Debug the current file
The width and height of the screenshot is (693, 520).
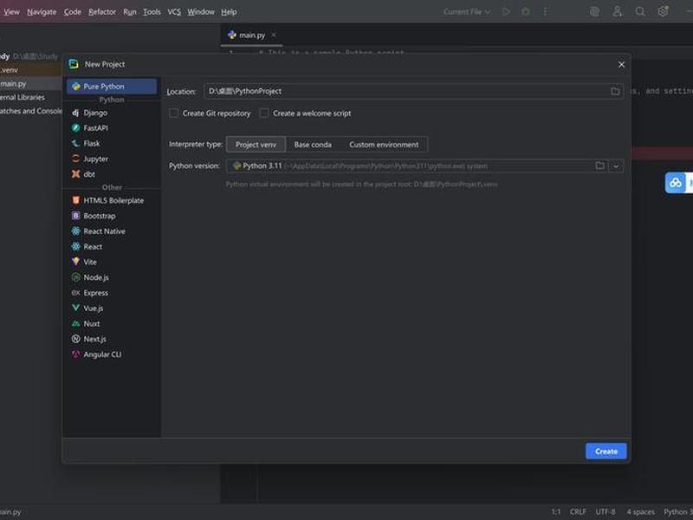pyautogui.click(x=526, y=12)
